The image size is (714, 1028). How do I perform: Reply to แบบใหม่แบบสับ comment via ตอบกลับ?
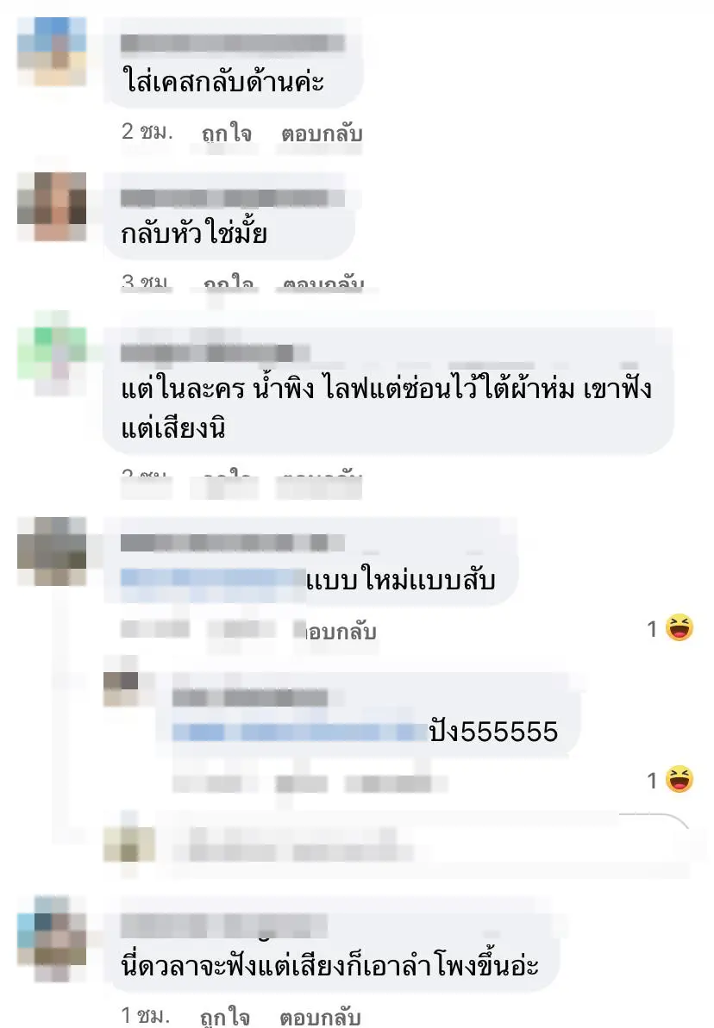coord(336,631)
